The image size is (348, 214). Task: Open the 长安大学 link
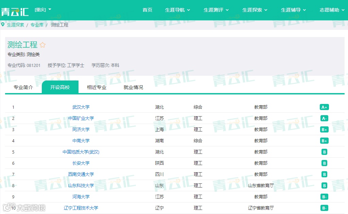click(x=81, y=163)
